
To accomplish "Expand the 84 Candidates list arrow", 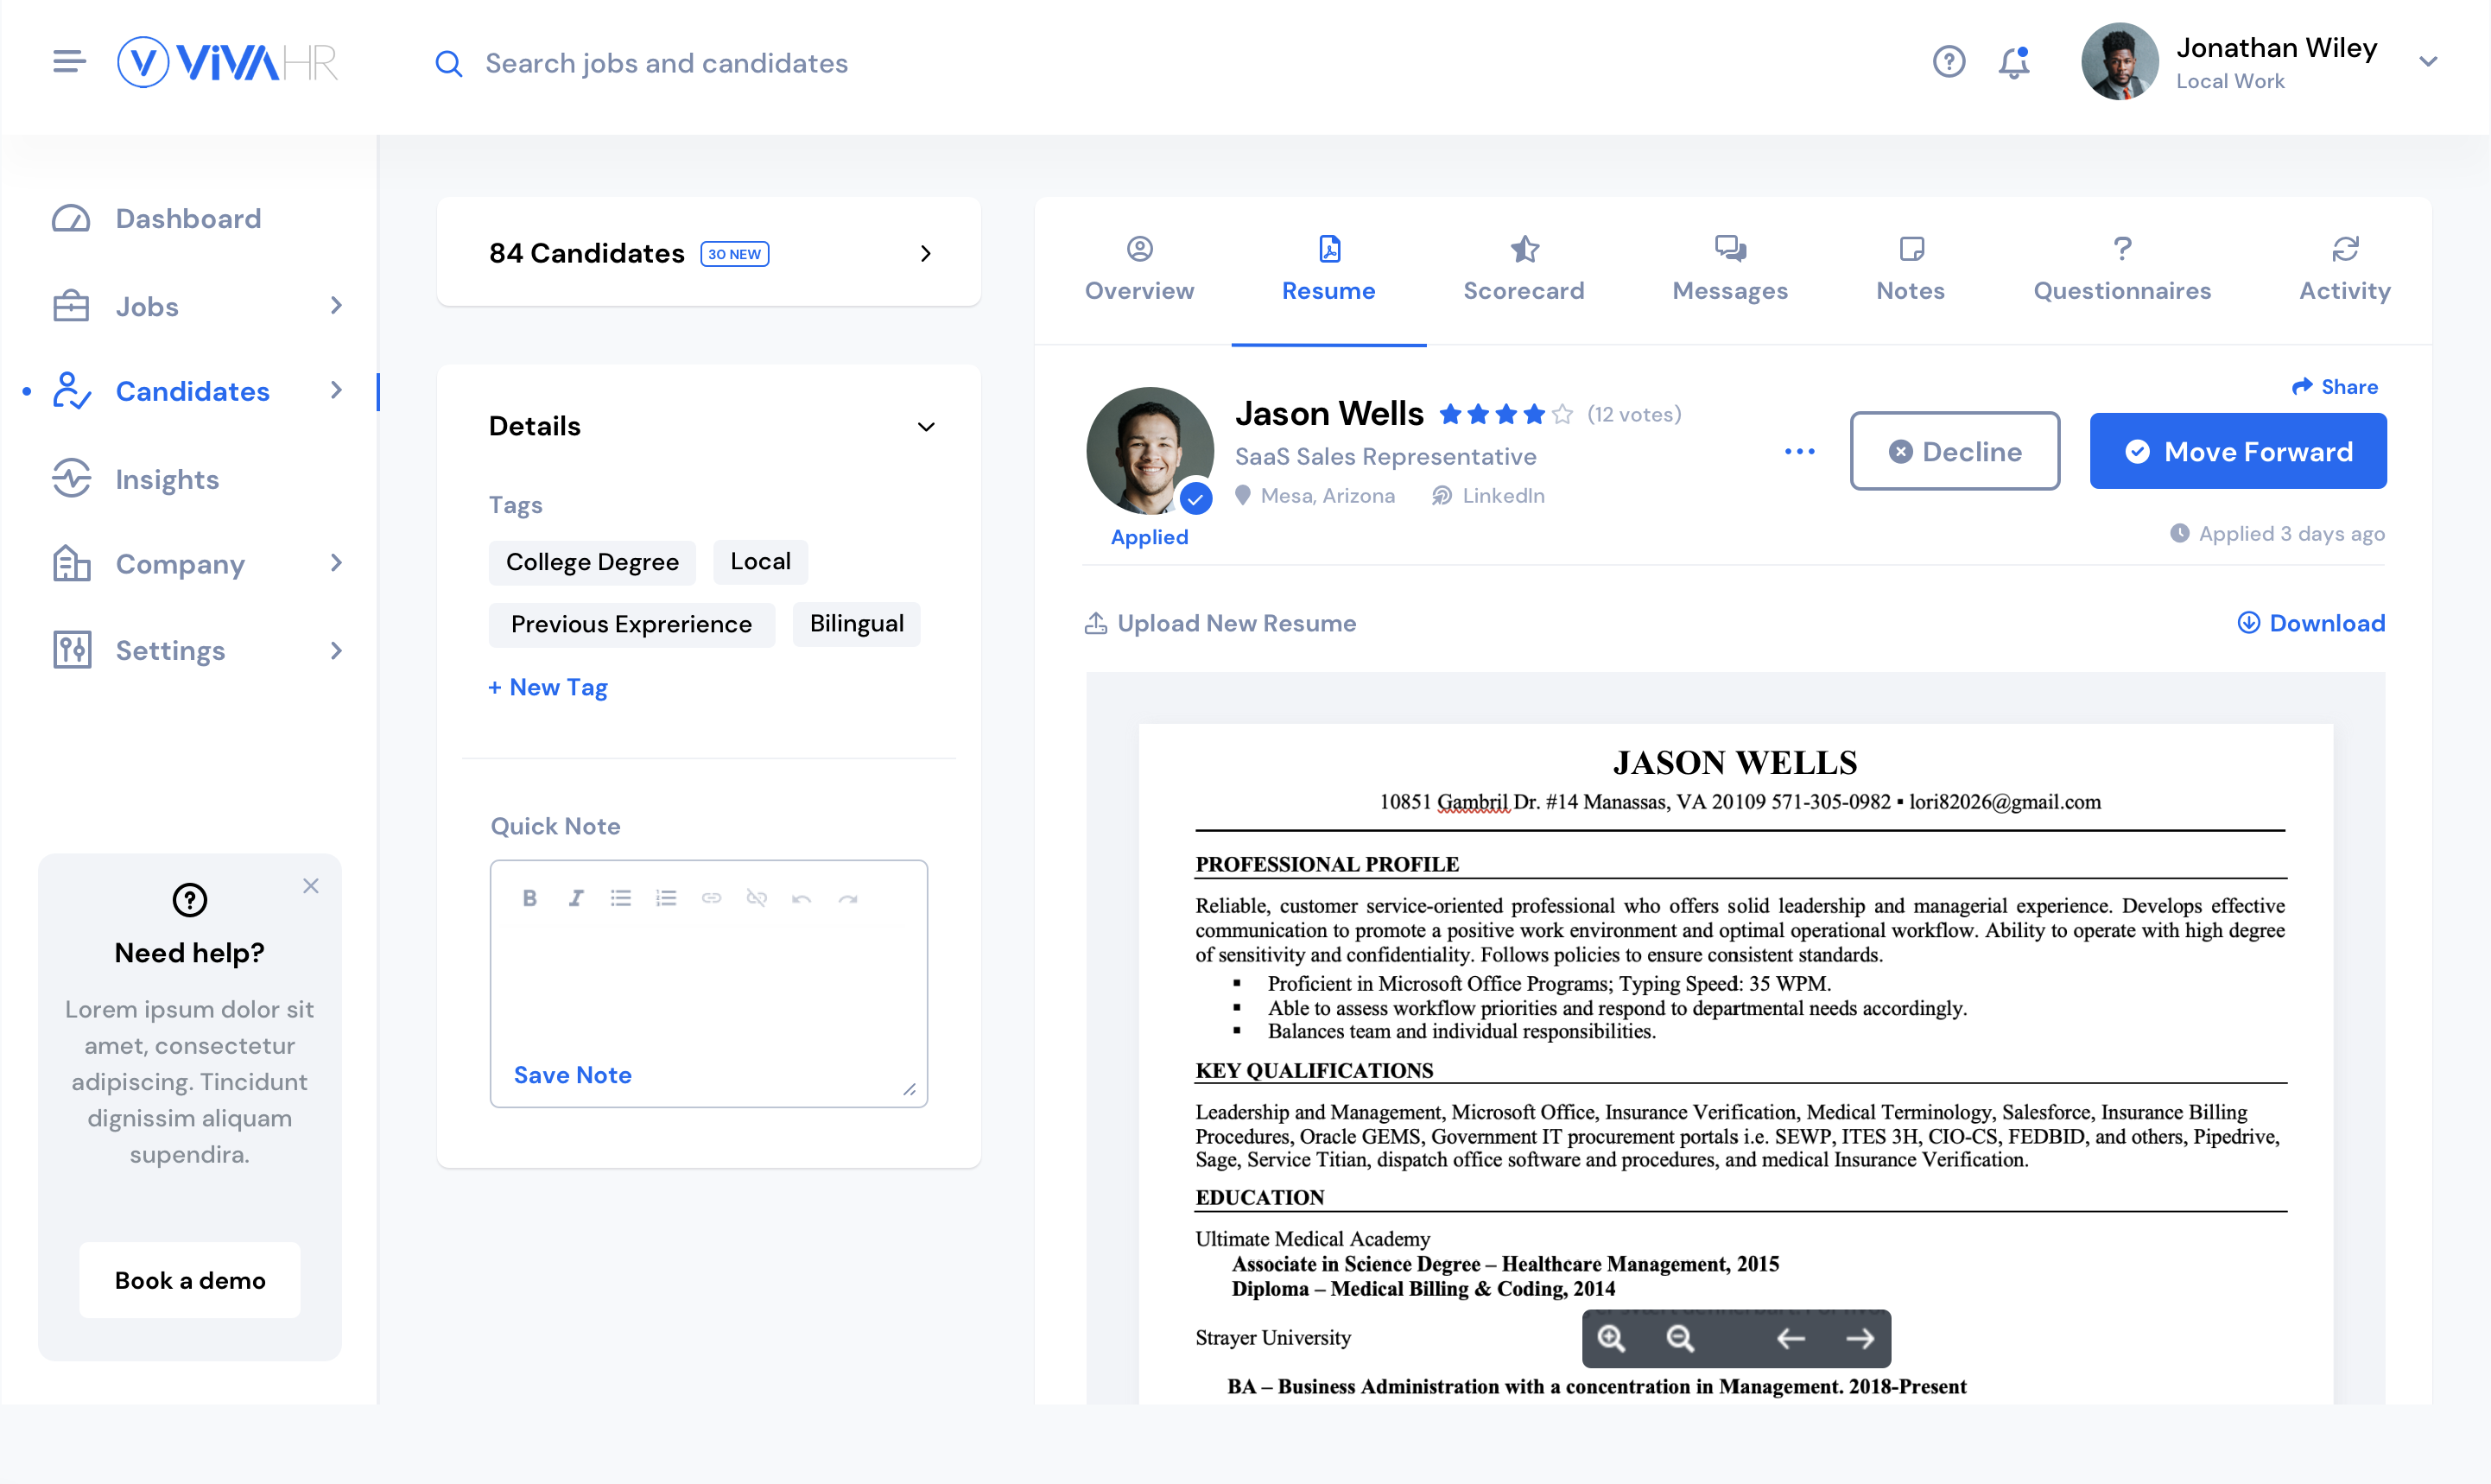I will click(926, 254).
